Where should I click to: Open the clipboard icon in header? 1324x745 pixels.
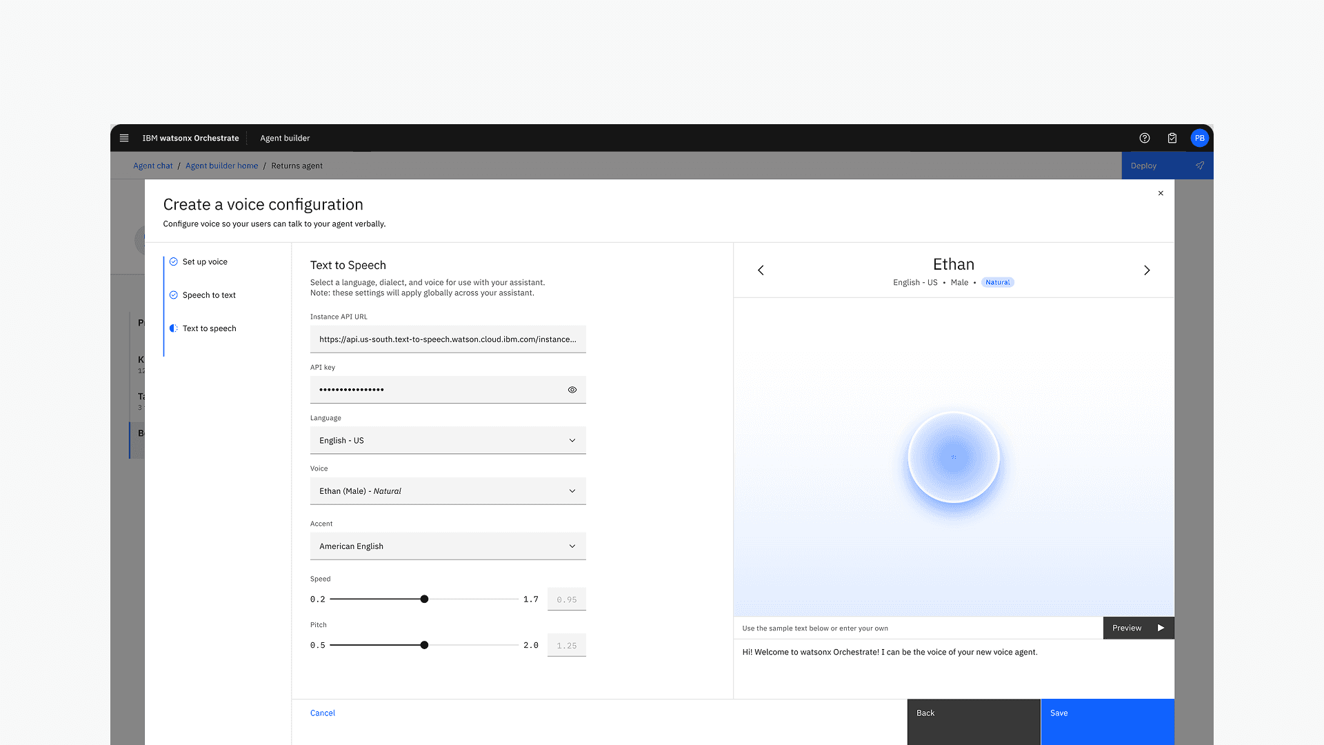coord(1172,138)
